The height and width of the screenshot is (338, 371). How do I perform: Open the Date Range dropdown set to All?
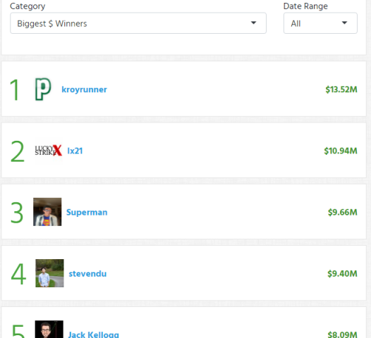point(320,23)
